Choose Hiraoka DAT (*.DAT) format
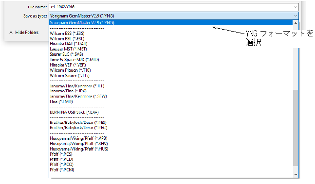Screen dimensions: 315x184 click(x=68, y=44)
